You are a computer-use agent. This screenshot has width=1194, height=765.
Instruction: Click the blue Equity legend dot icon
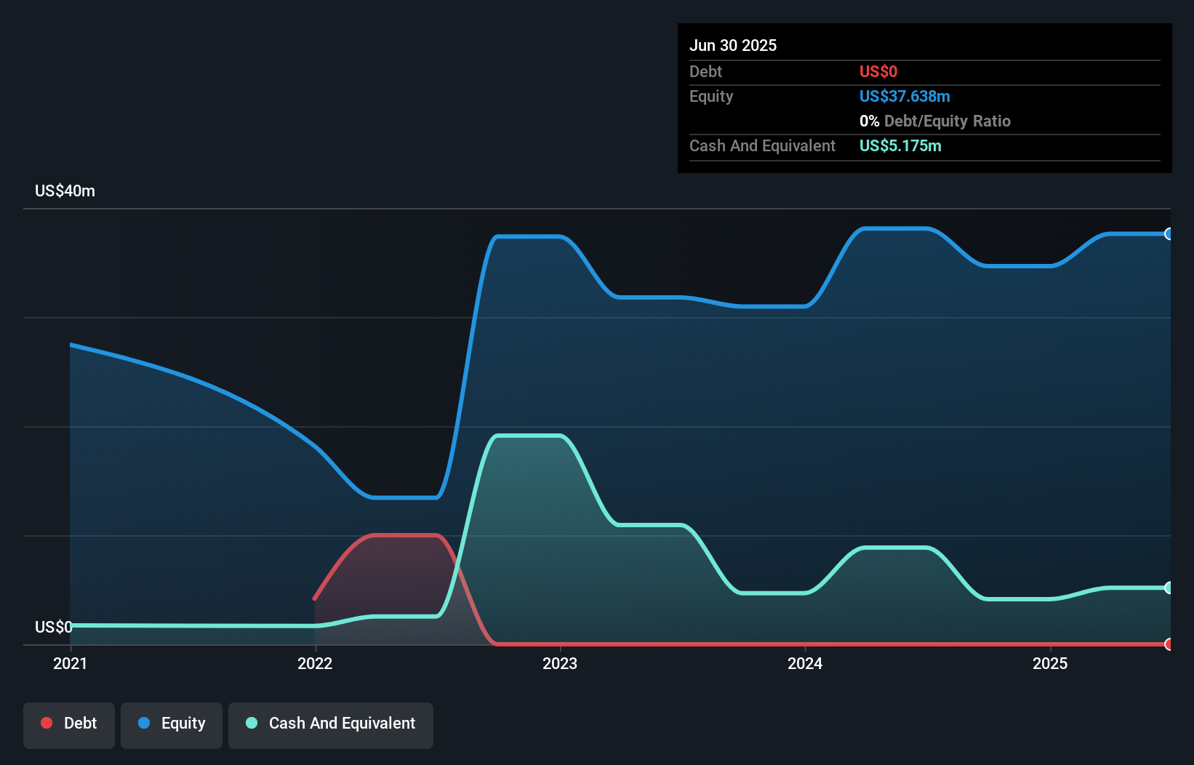coord(143,723)
